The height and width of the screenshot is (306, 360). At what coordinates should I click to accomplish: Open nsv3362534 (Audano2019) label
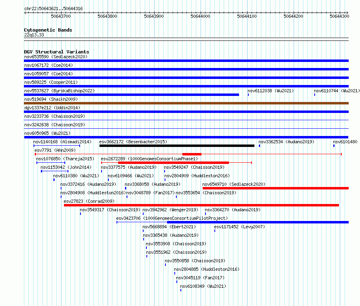(286, 142)
